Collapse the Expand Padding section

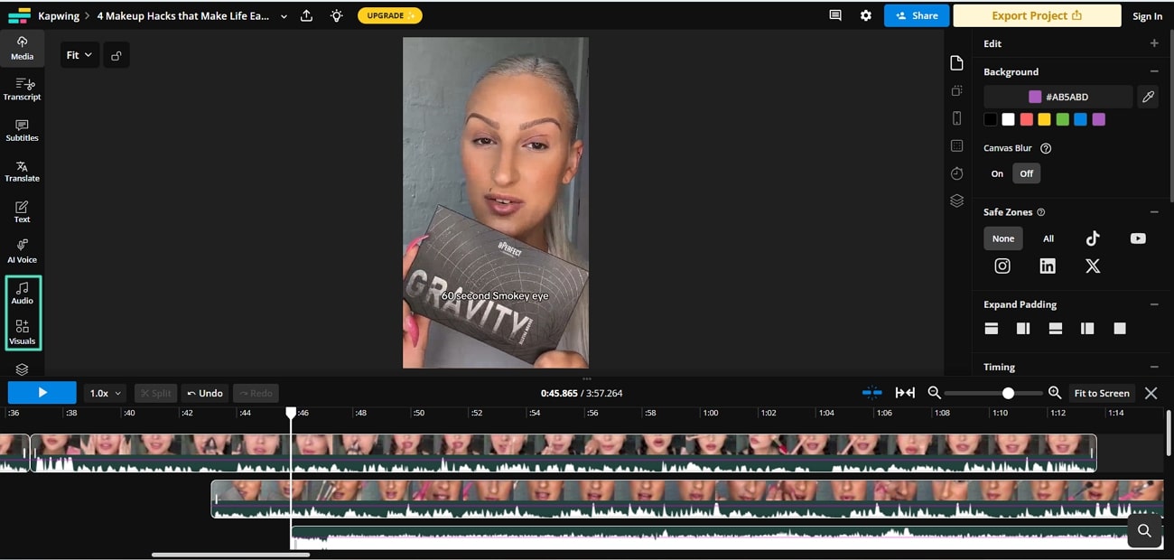pyautogui.click(x=1154, y=304)
